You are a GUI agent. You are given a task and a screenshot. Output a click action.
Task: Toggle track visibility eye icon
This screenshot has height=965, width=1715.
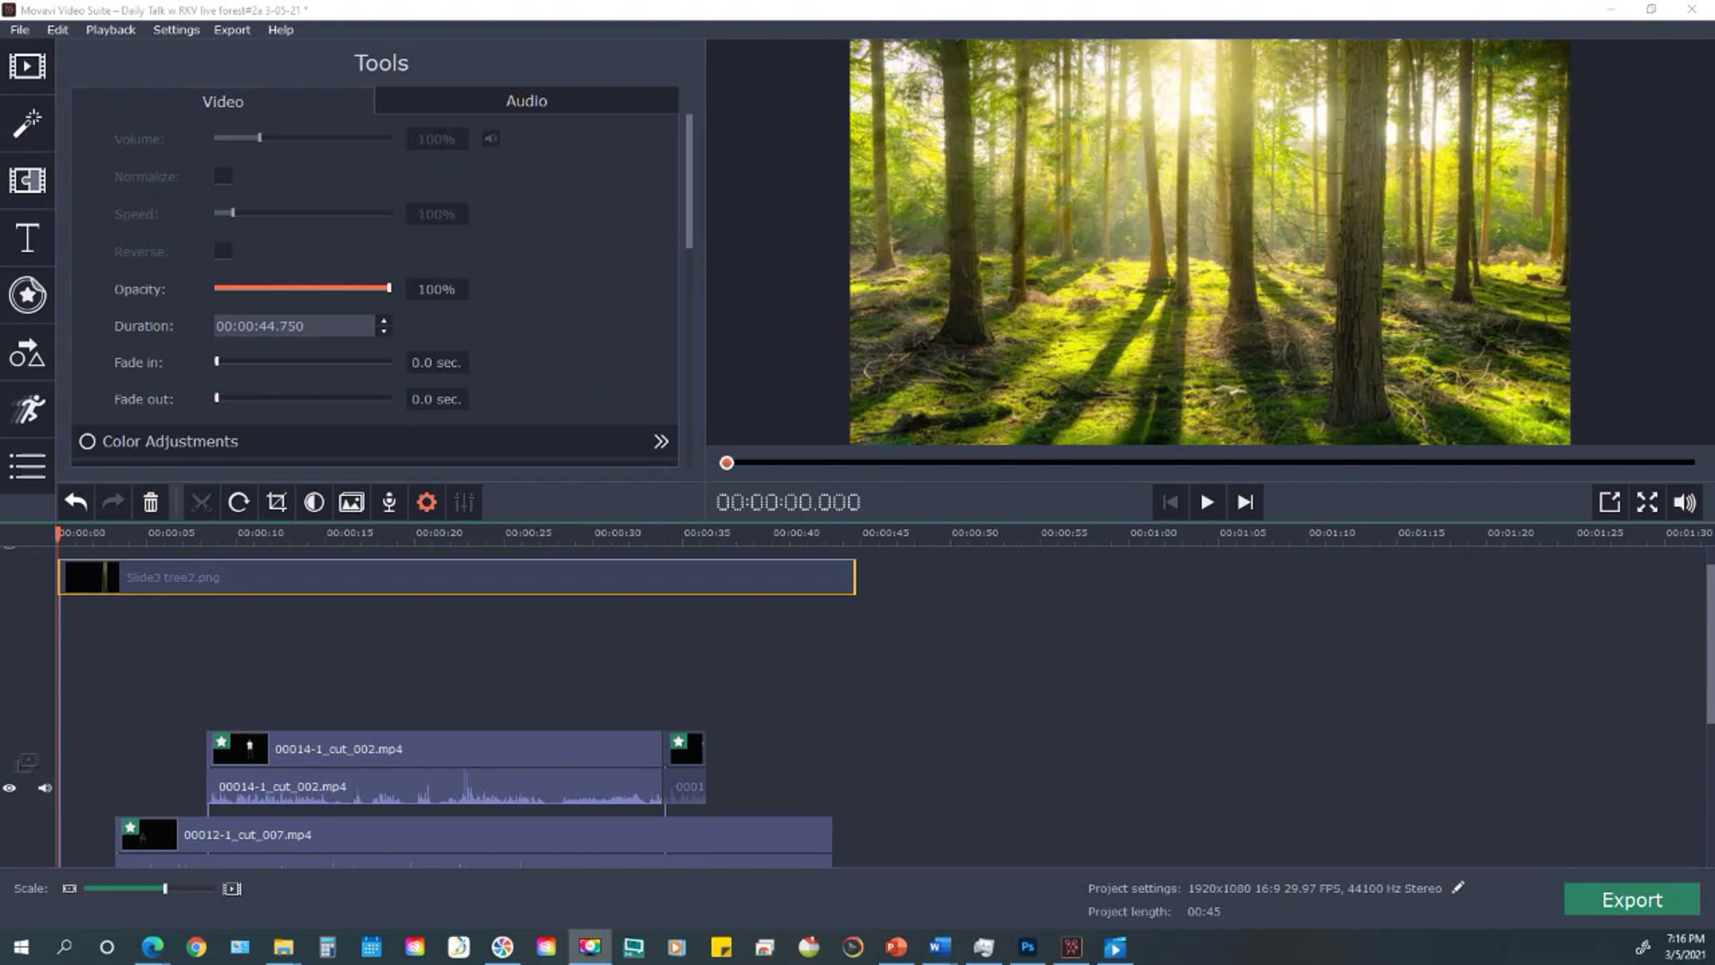(9, 788)
